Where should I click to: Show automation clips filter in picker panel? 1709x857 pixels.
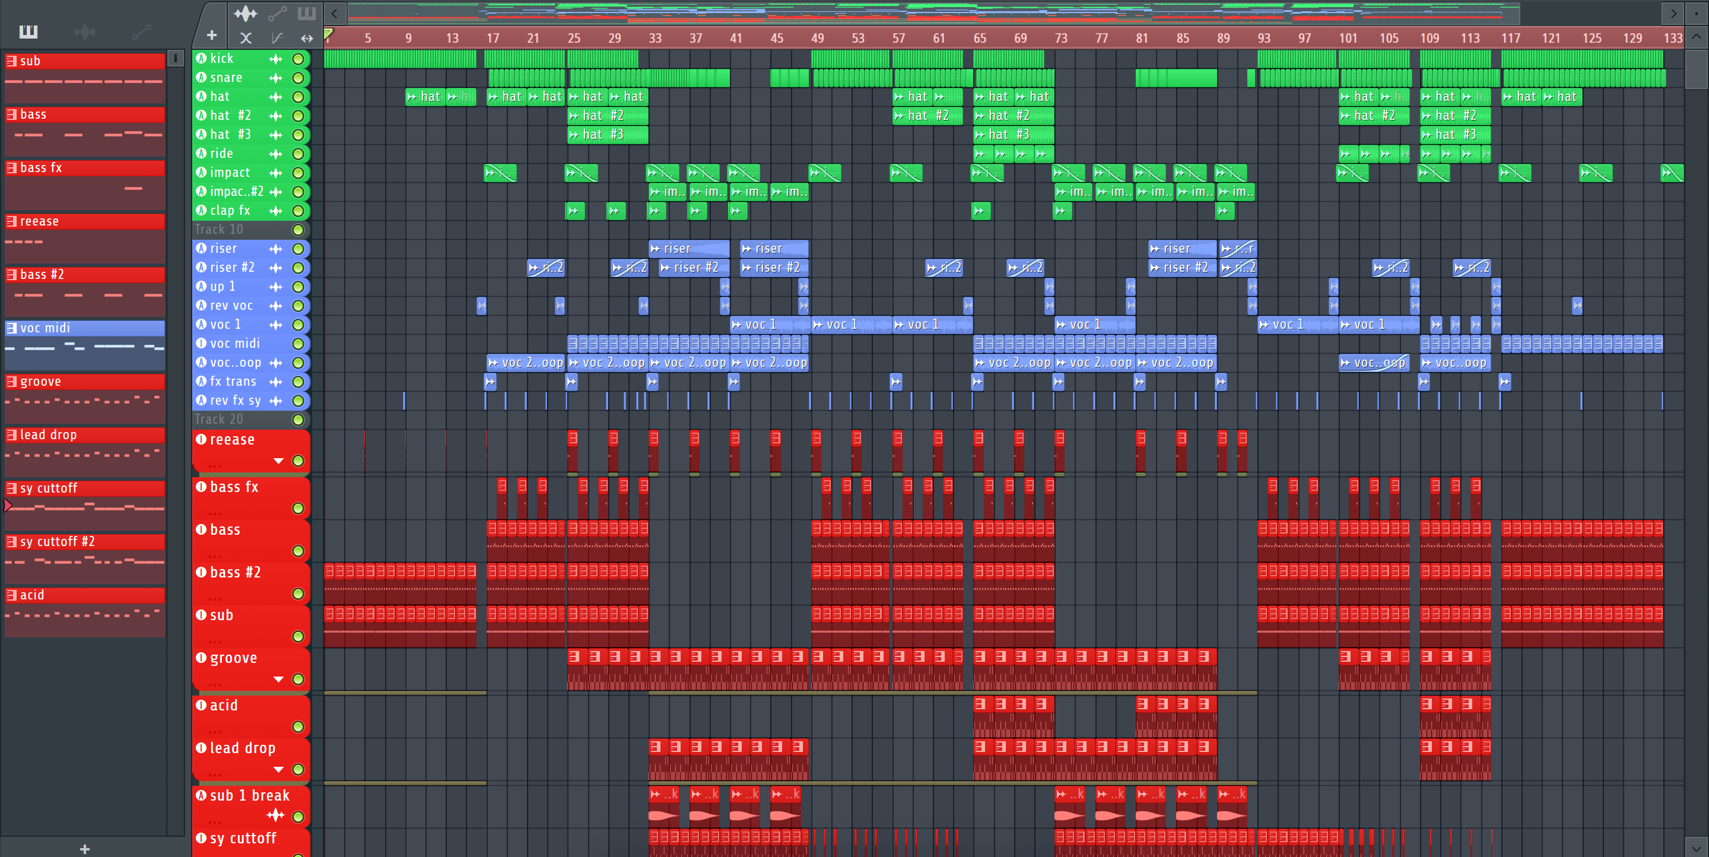click(141, 31)
